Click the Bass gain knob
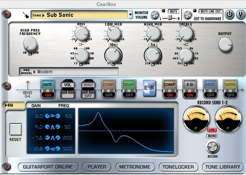This screenshot has width=246, height=175. [x=81, y=33]
